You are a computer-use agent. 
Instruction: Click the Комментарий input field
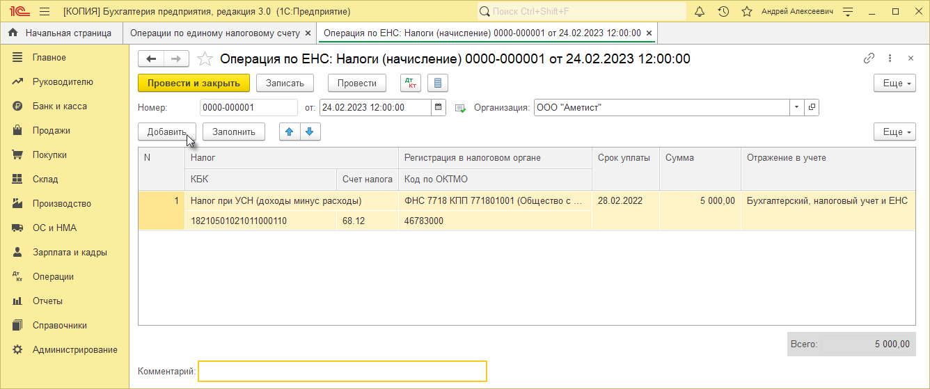(x=342, y=372)
